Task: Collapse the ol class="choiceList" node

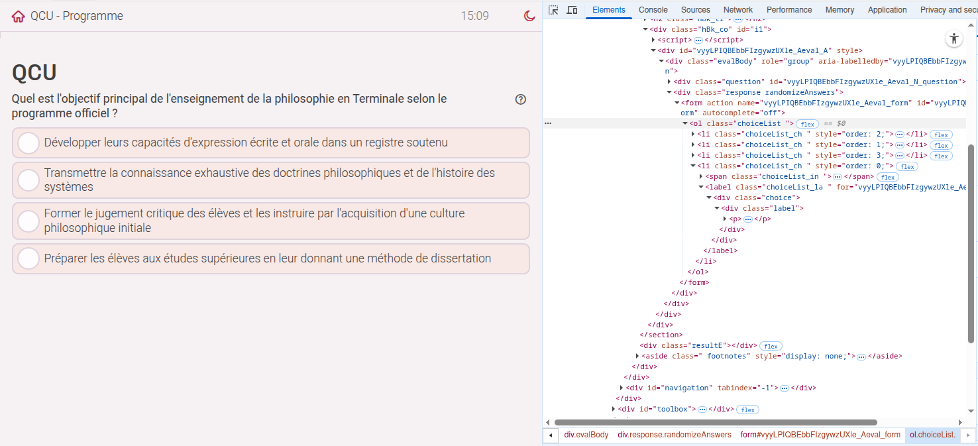Action: [x=685, y=124]
